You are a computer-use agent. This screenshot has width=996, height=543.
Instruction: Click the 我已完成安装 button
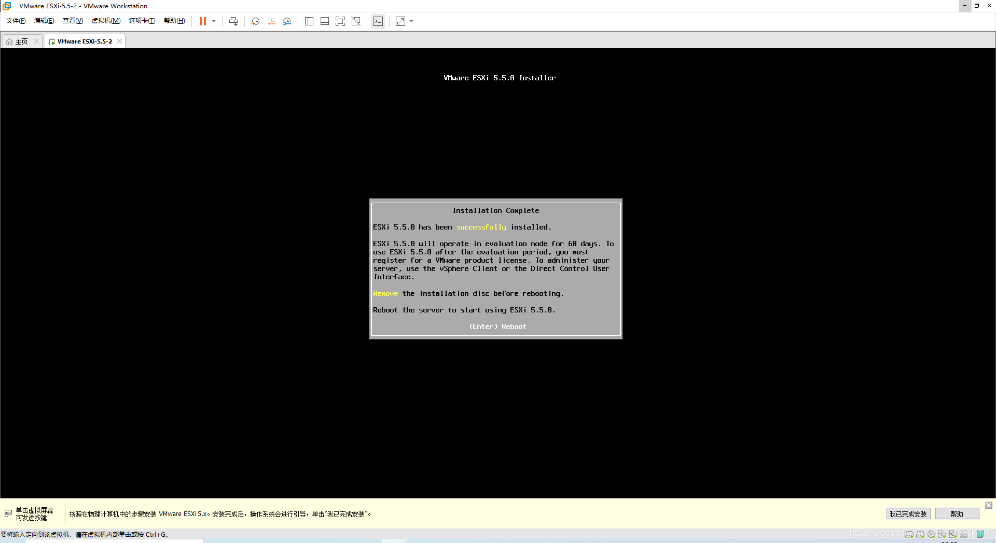tap(908, 514)
